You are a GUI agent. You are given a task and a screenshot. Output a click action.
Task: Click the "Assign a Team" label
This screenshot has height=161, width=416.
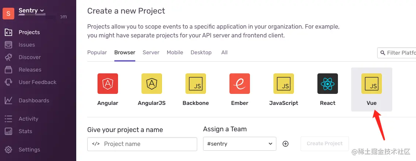pyautogui.click(x=225, y=129)
